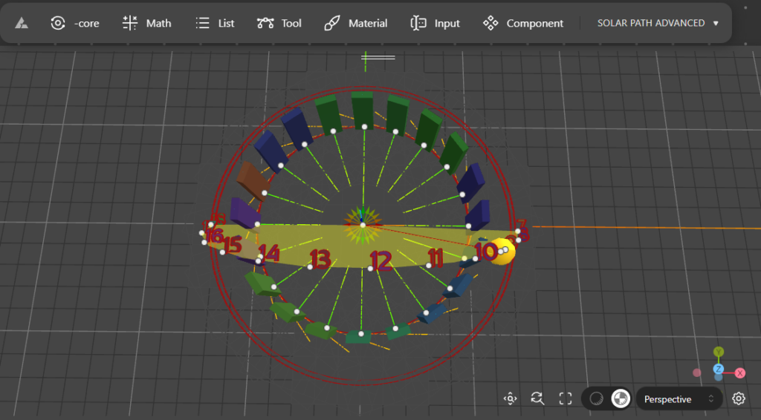The image size is (761, 420).
Task: Switch to wireframe shading mode
Action: coord(596,398)
